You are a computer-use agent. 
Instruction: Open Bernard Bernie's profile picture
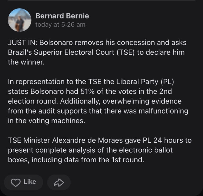pyautogui.click(x=20, y=20)
